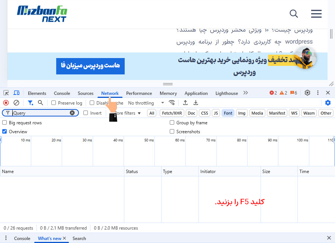
Task: Uncheck the Overview checkbox
Action: coord(4,131)
